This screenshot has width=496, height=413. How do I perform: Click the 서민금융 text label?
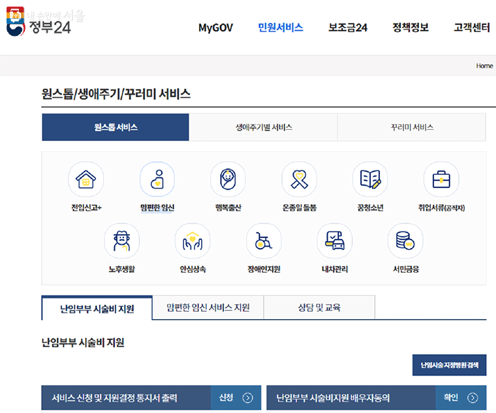(x=406, y=269)
